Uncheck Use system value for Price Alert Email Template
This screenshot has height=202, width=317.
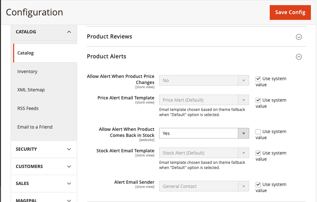coord(258,100)
